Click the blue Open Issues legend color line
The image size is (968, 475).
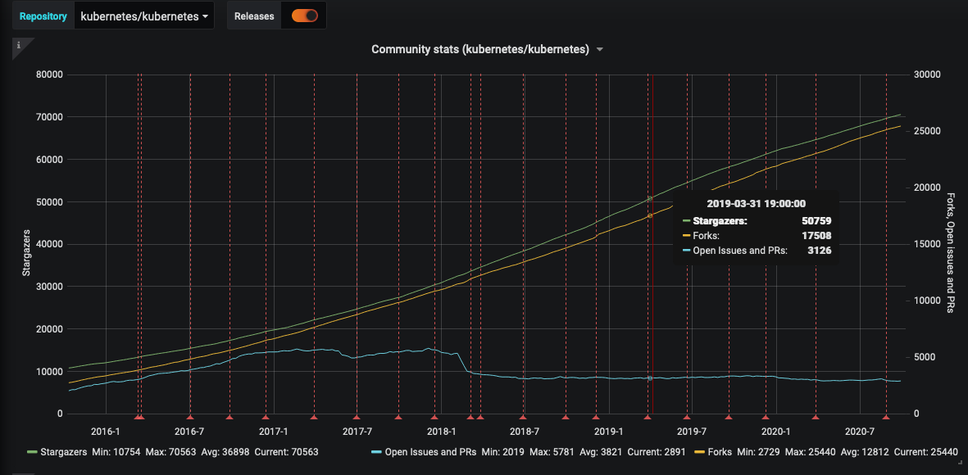(x=376, y=452)
